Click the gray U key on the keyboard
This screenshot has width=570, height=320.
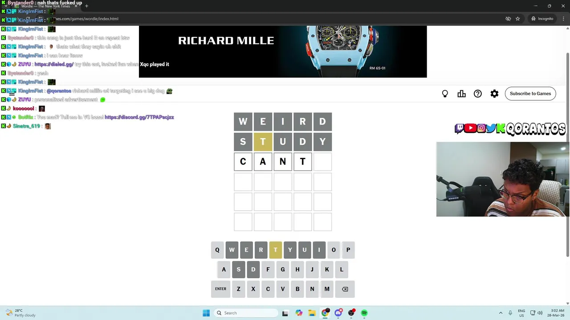pyautogui.click(x=305, y=250)
